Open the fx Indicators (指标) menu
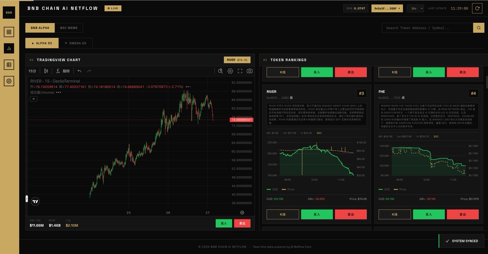This screenshot has width=488, height=254. click(63, 71)
